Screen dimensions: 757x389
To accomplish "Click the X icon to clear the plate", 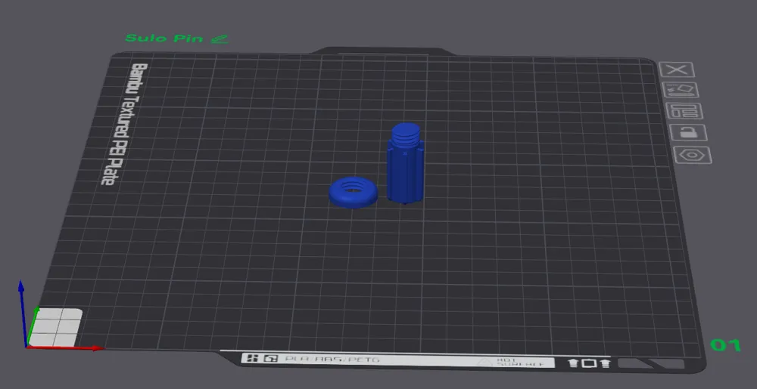I will (x=676, y=69).
